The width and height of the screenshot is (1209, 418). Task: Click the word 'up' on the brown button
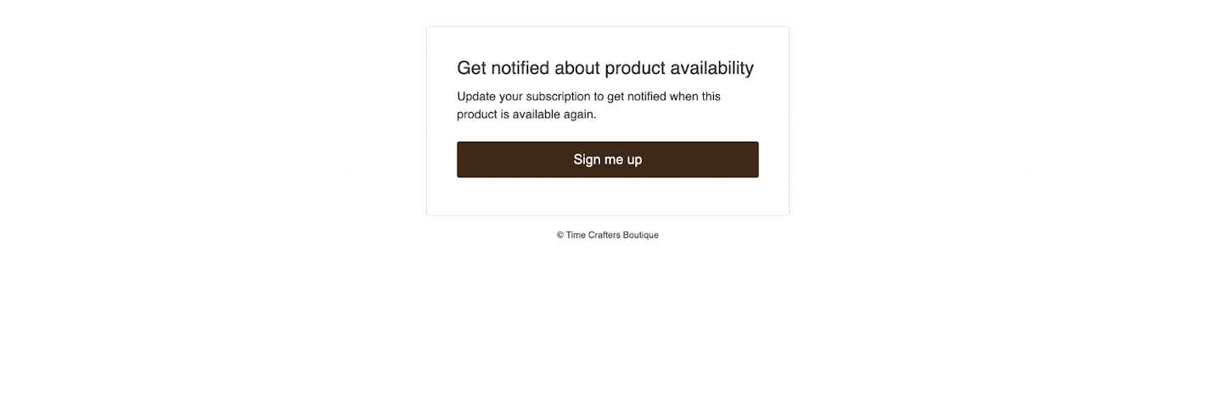click(x=634, y=160)
